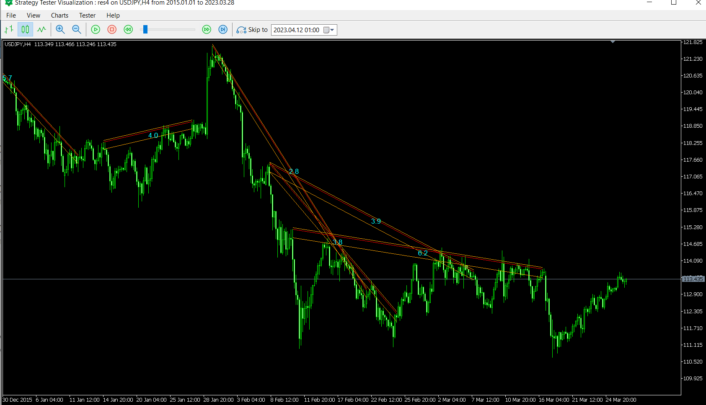Slow down the visualization speed
Viewport: 706px width, 405px height.
pyautogui.click(x=128, y=30)
